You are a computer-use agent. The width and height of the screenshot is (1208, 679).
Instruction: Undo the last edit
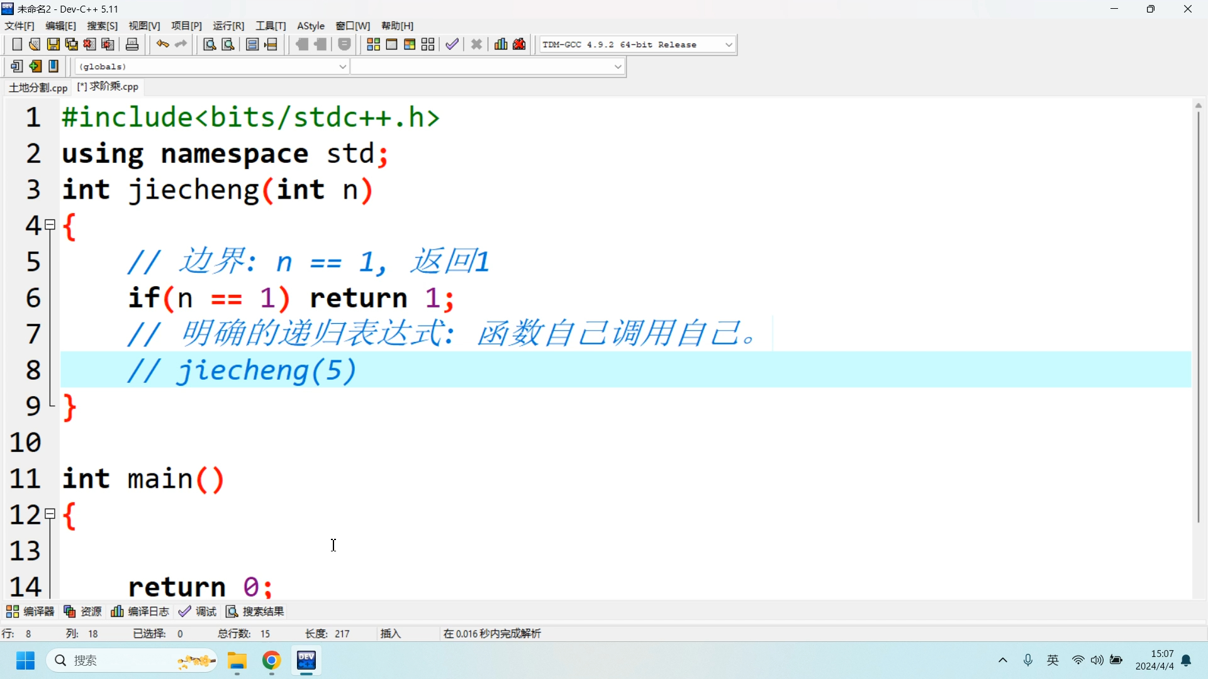coord(163,45)
